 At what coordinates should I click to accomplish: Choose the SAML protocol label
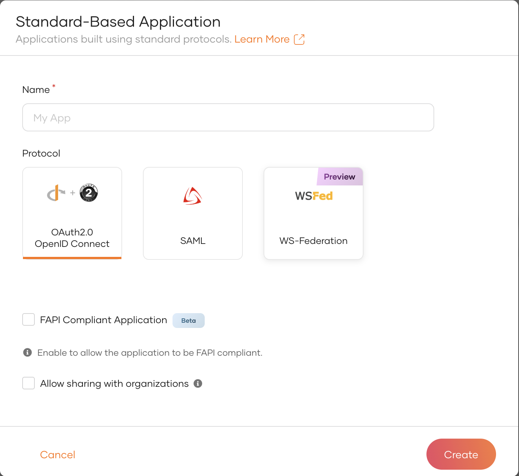[192, 241]
